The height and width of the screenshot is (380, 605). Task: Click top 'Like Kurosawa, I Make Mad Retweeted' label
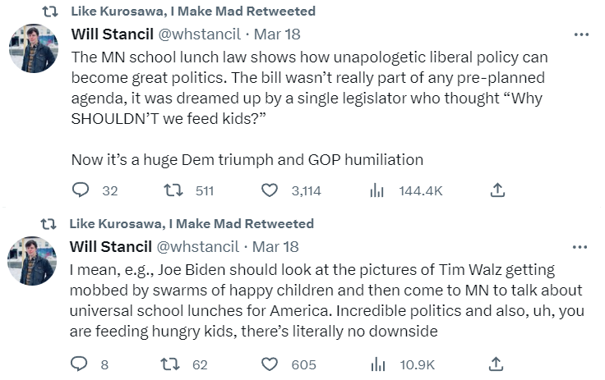click(192, 11)
